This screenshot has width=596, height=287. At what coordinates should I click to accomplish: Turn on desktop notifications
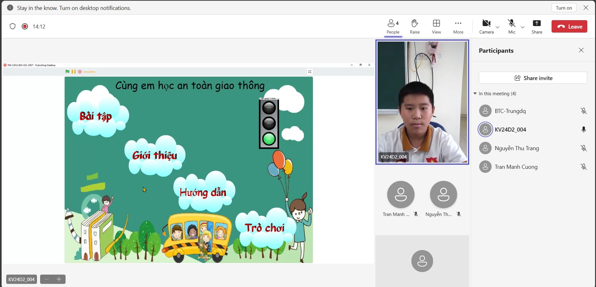[564, 8]
